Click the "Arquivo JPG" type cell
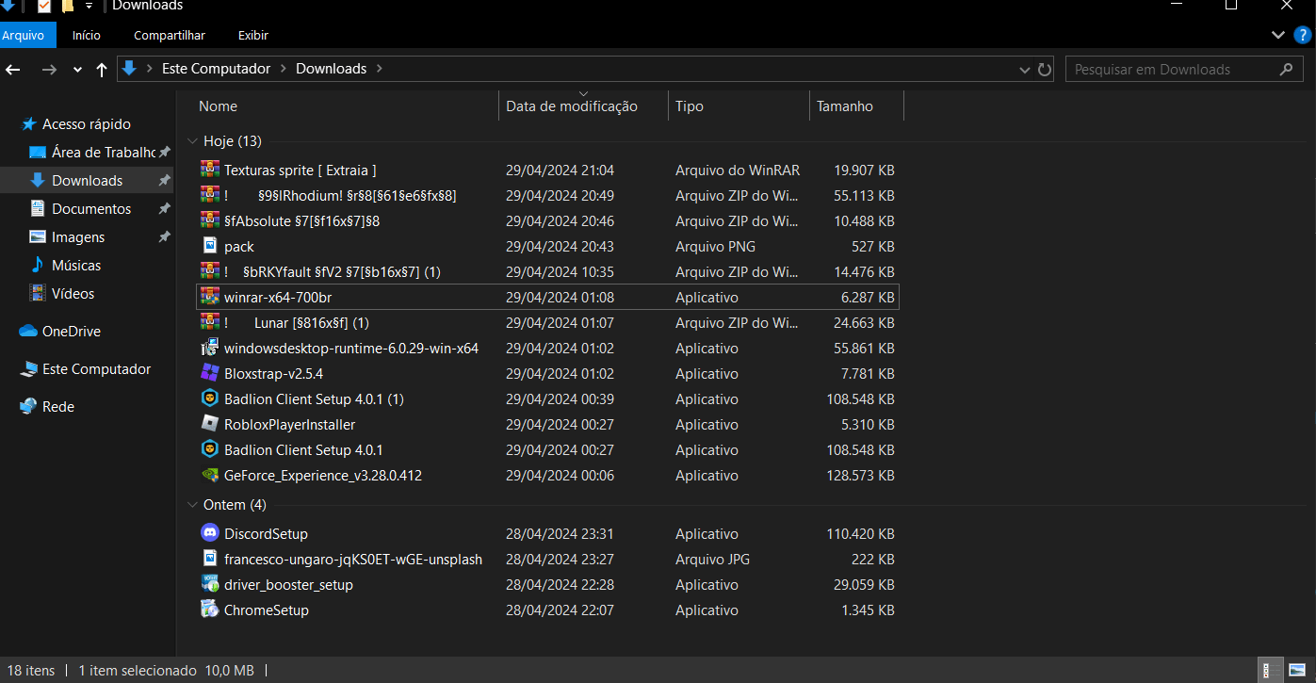 coord(714,560)
